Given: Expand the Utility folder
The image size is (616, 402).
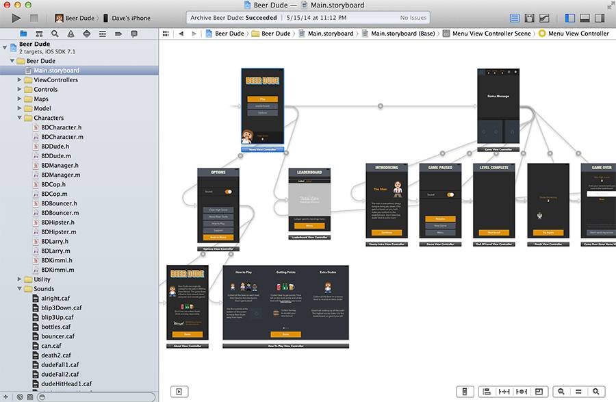Looking at the screenshot, I should (19, 279).
